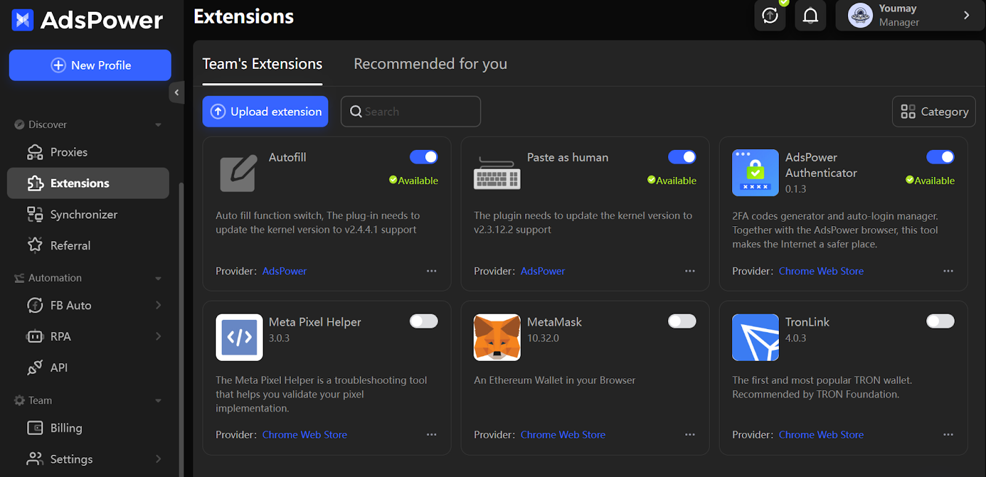This screenshot has height=477, width=986.
Task: Enable the Meta Pixel Helper toggle
Action: point(424,321)
